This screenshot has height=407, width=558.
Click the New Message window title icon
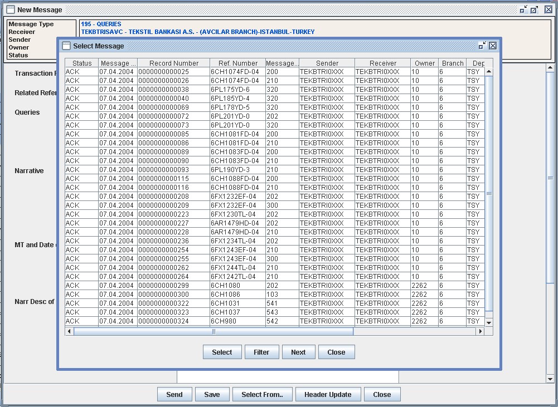coord(11,9)
